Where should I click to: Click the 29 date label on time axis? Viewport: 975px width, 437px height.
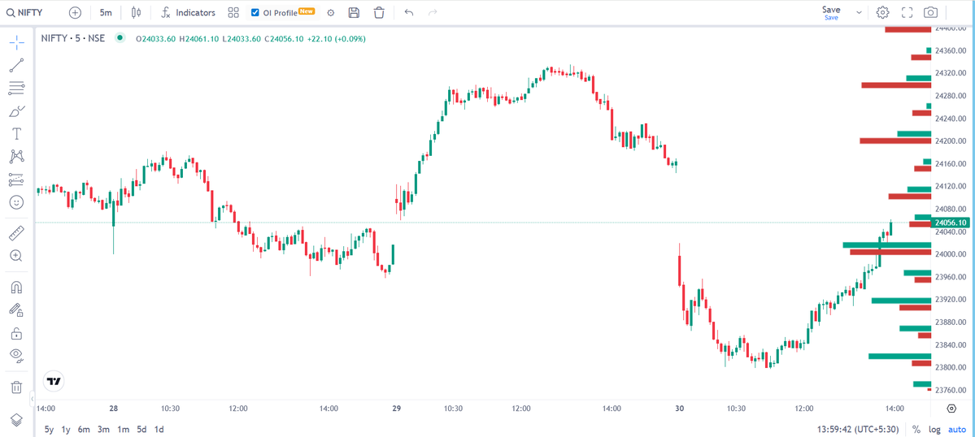click(x=397, y=409)
